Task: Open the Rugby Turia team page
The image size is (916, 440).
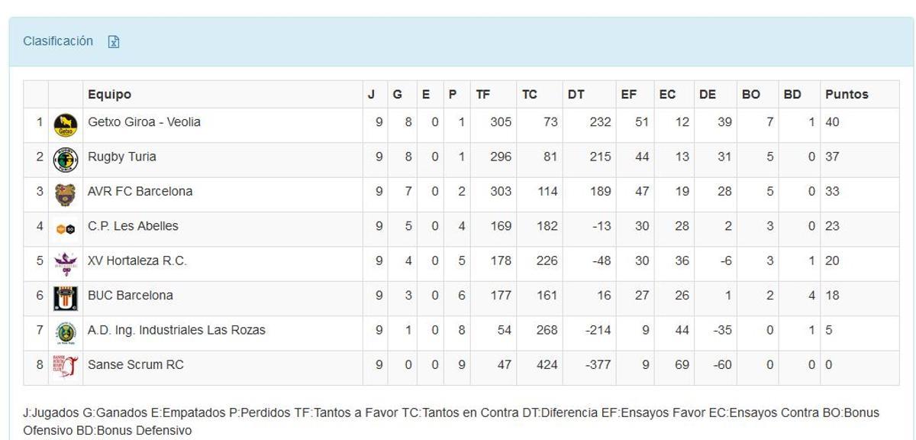Action: pos(121,157)
